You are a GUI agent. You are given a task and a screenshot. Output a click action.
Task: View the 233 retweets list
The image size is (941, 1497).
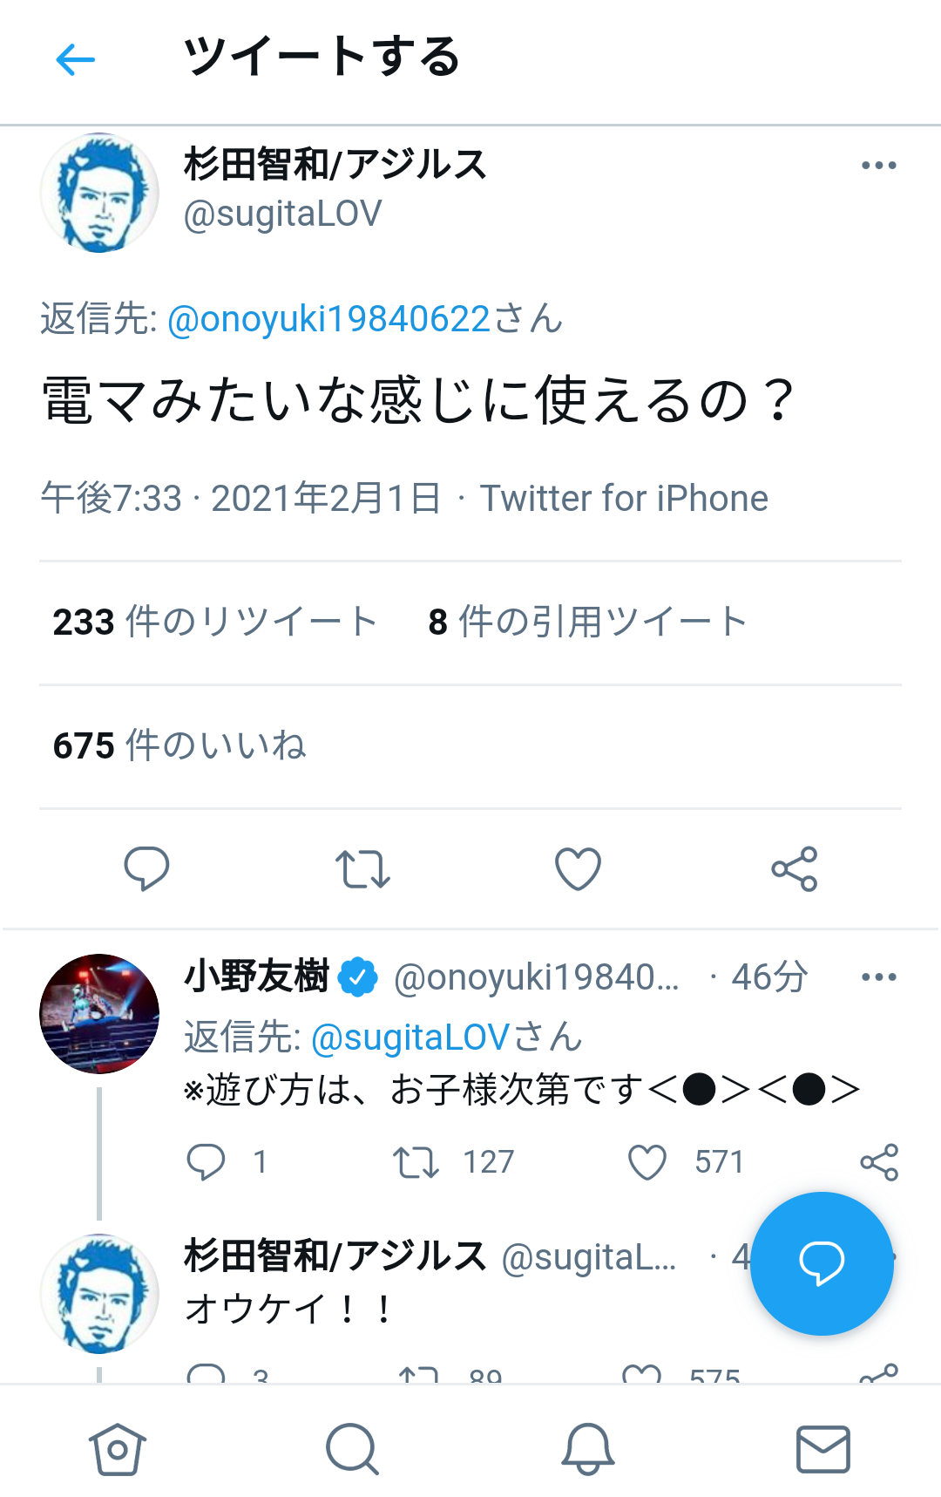click(214, 623)
